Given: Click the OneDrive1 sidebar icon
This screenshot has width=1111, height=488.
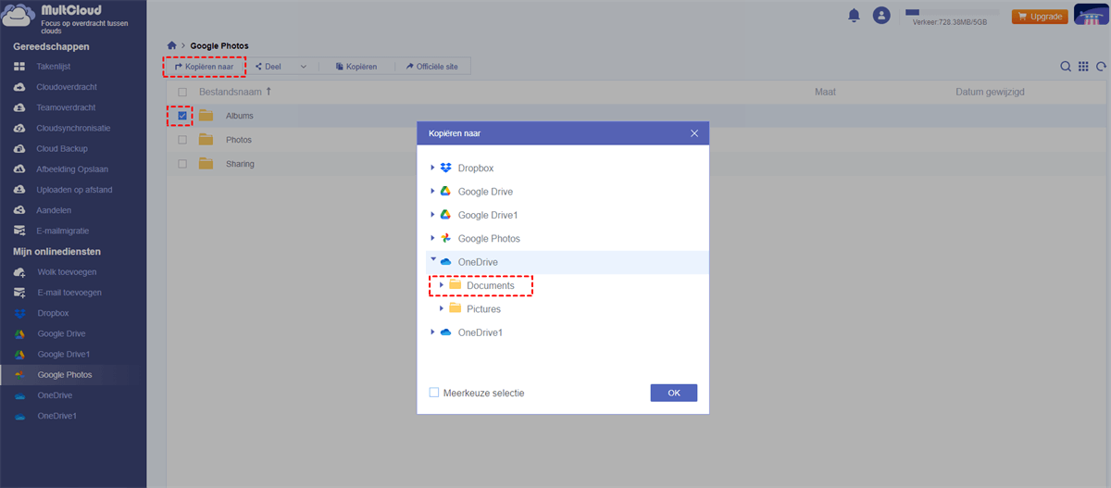Looking at the screenshot, I should pos(19,417).
